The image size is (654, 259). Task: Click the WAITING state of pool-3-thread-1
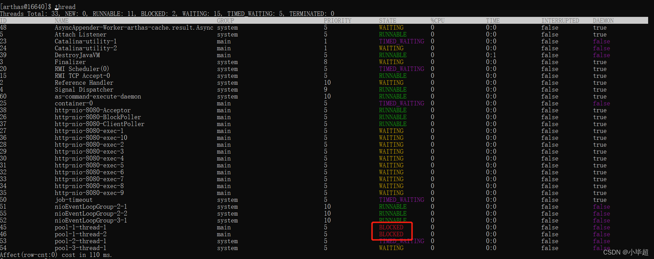point(391,248)
